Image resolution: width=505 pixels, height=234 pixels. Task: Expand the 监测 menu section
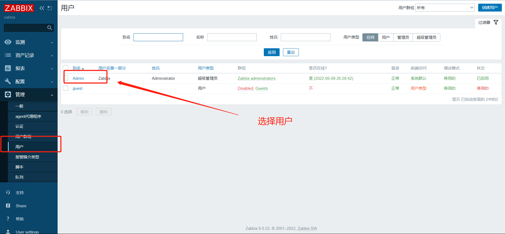click(52, 42)
